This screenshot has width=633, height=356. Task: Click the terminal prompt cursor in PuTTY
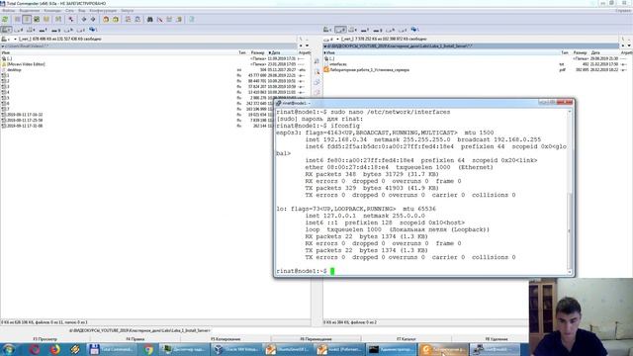click(332, 271)
